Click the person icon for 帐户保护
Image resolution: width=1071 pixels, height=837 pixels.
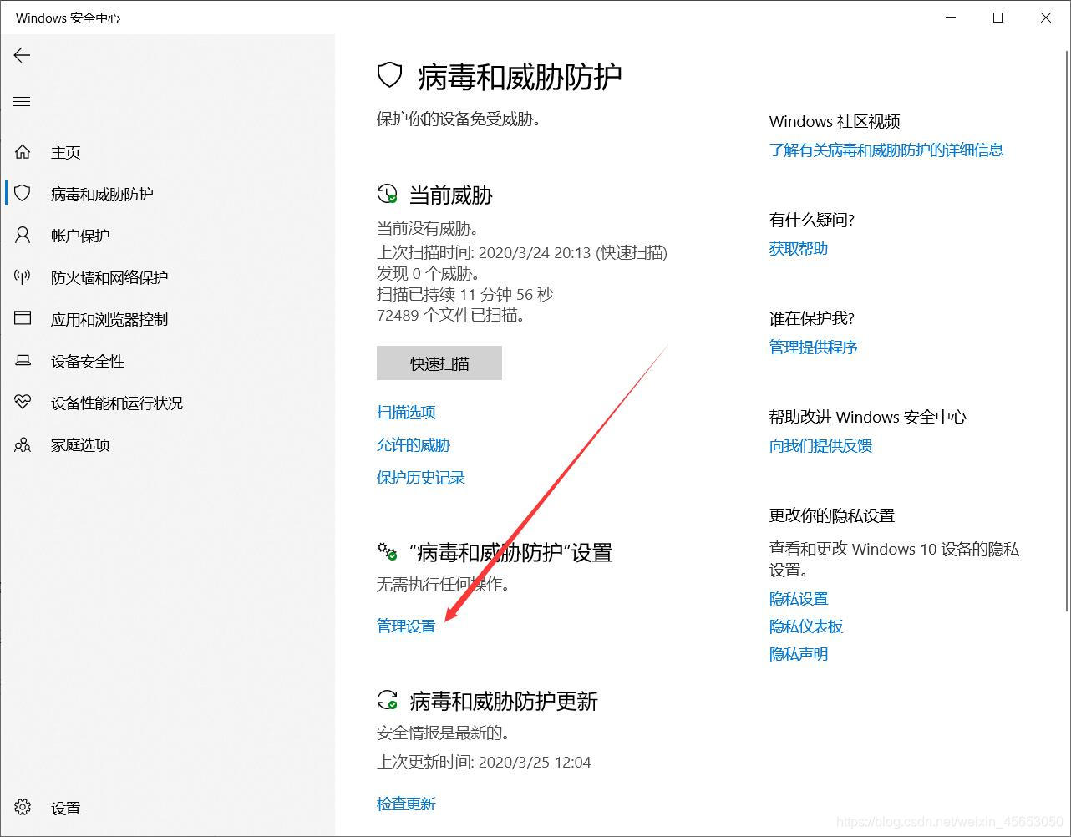point(23,236)
